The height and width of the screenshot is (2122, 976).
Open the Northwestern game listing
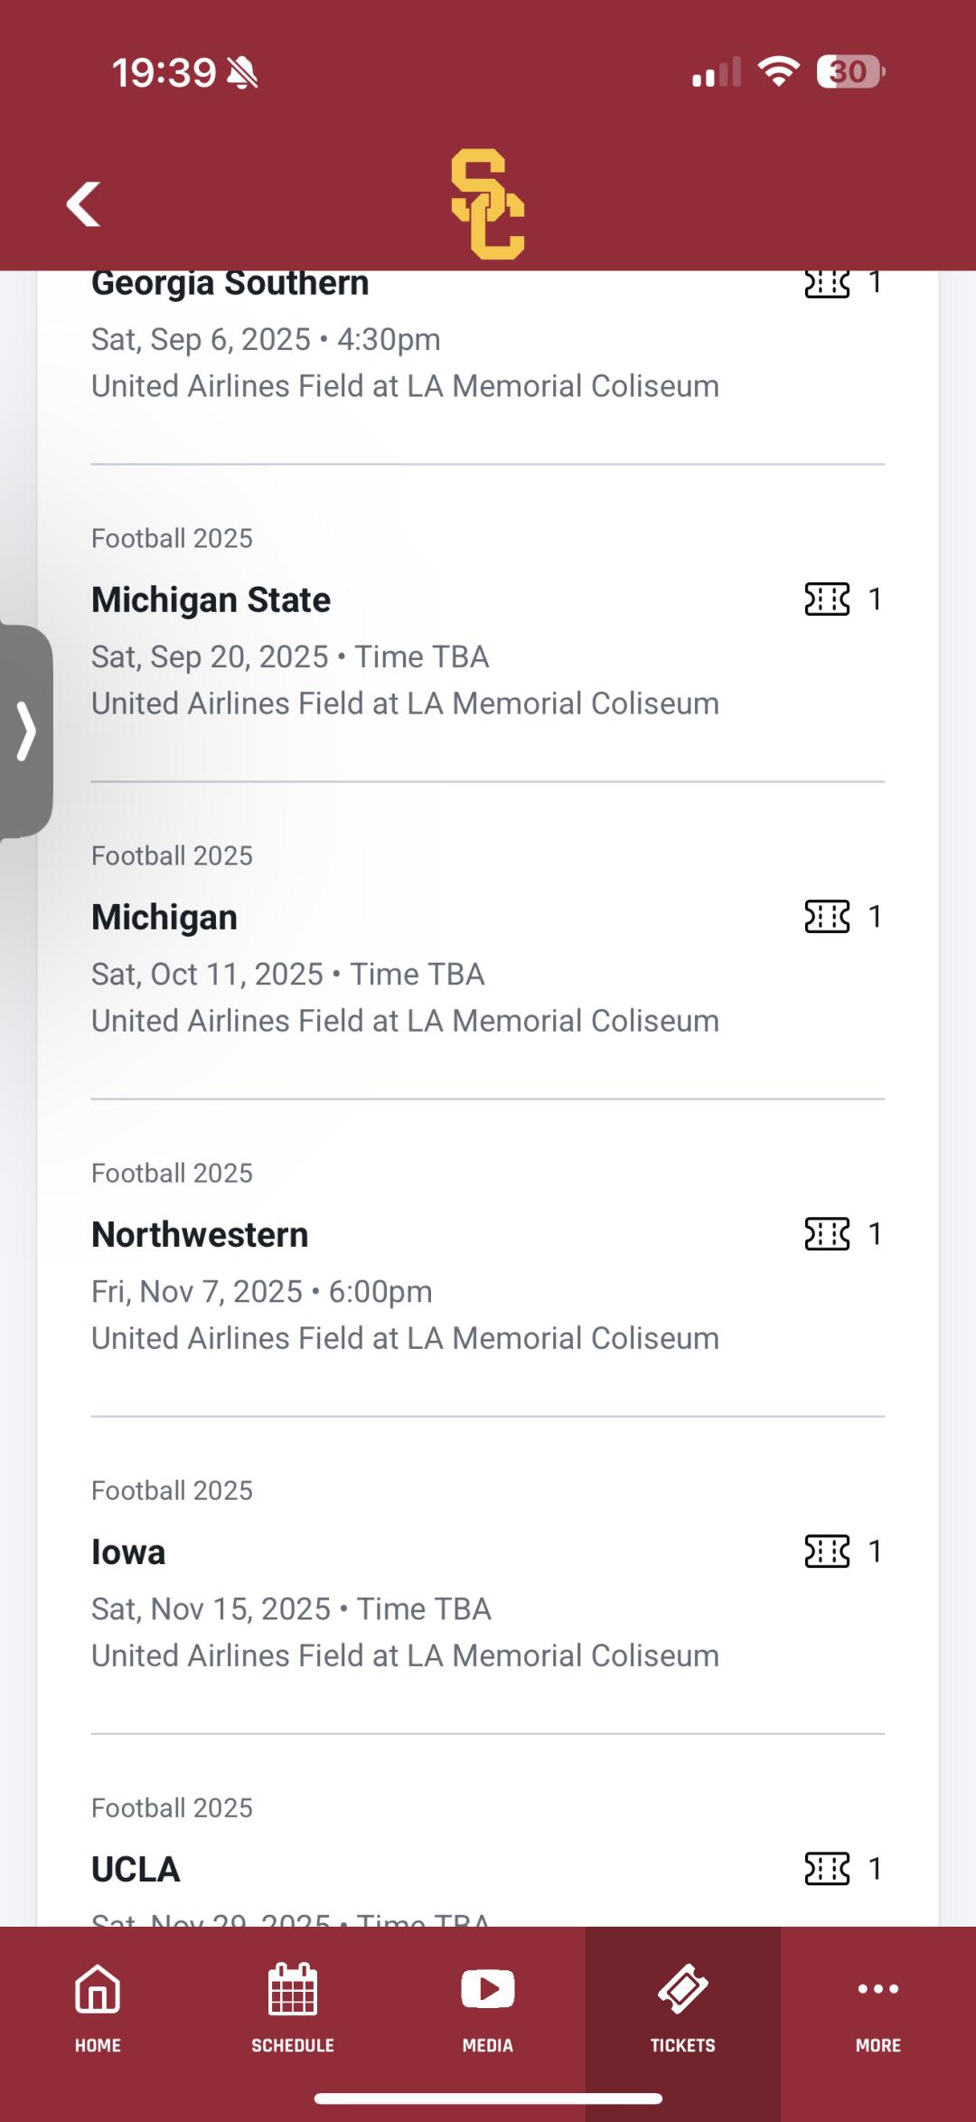point(200,1235)
